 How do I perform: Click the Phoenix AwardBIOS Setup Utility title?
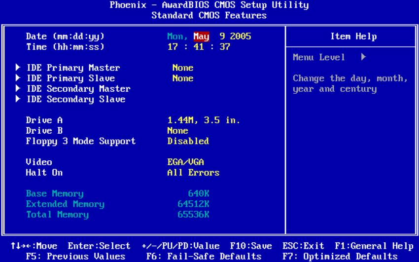pyautogui.click(x=209, y=5)
